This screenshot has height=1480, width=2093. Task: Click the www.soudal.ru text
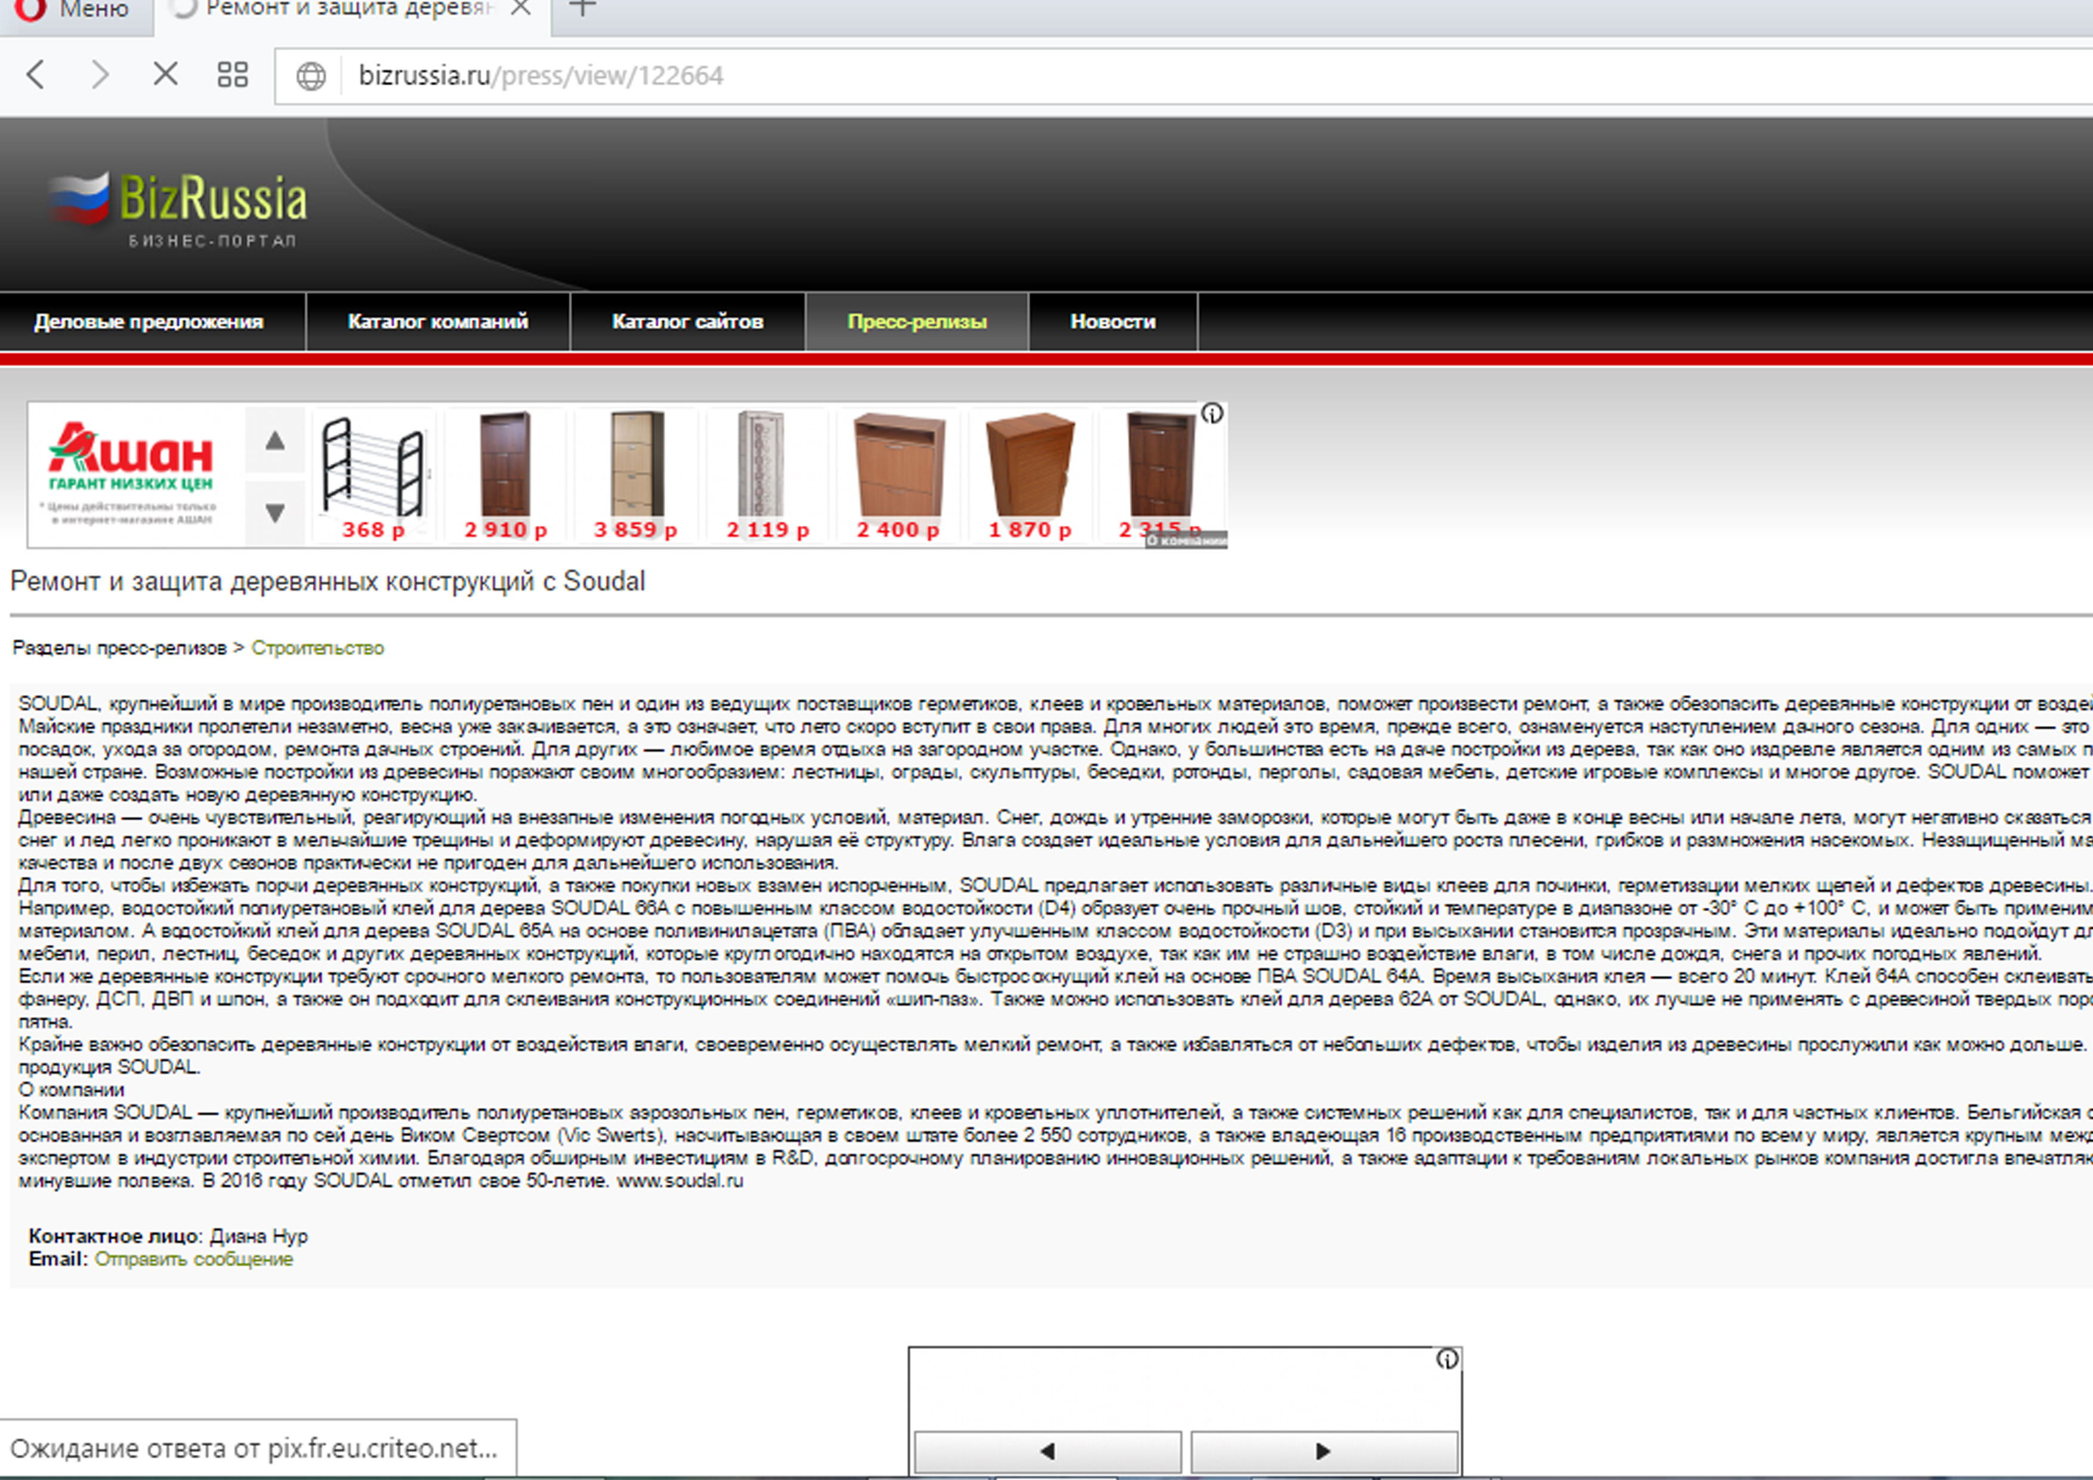coord(680,1181)
